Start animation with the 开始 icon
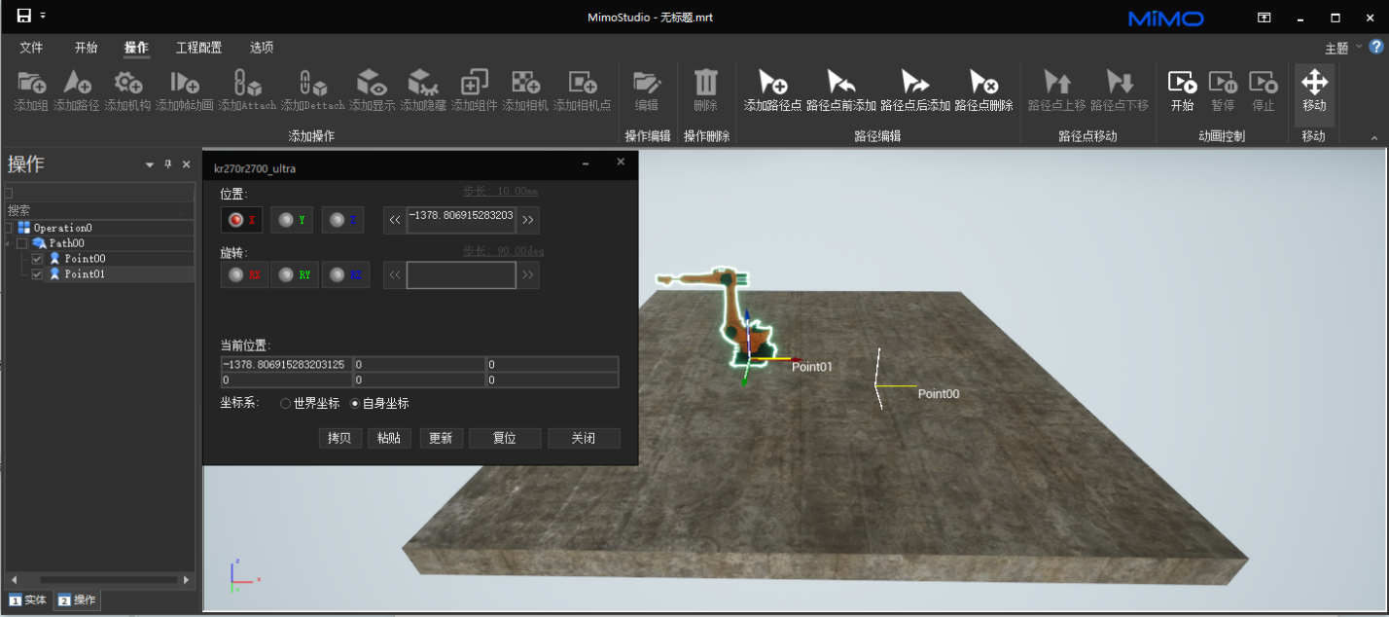Screen dimensions: 1389x617 click(x=1182, y=83)
